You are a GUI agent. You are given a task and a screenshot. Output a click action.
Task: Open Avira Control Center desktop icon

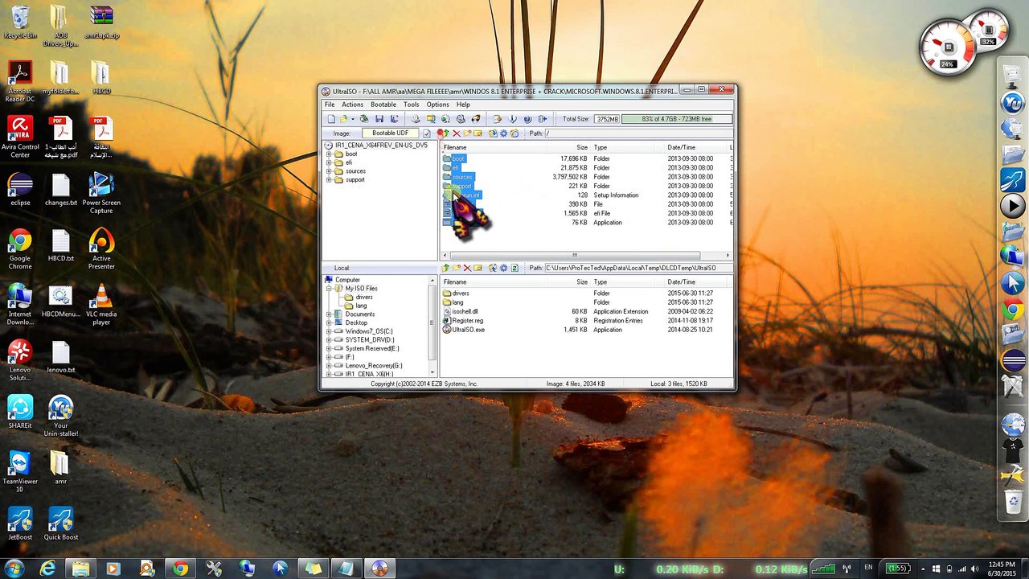pos(20,137)
